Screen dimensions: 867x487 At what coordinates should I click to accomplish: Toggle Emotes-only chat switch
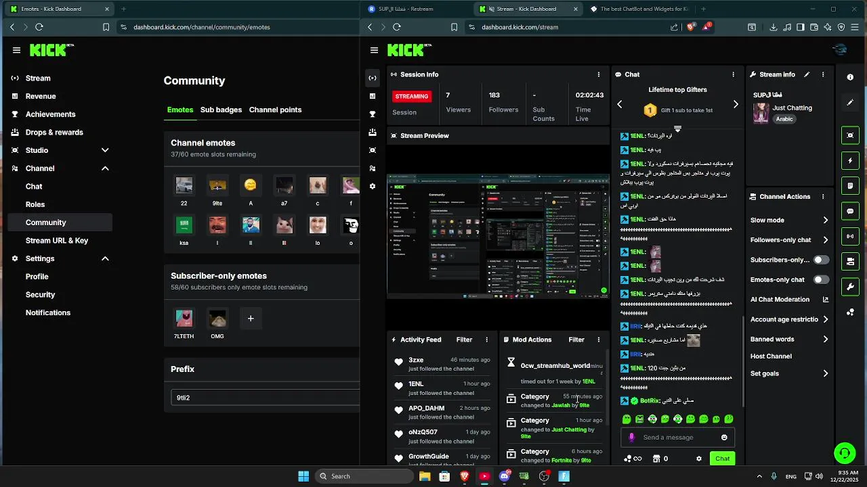(821, 279)
